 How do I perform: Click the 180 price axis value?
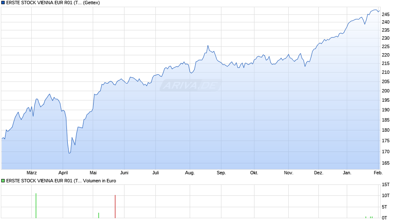click(x=386, y=130)
